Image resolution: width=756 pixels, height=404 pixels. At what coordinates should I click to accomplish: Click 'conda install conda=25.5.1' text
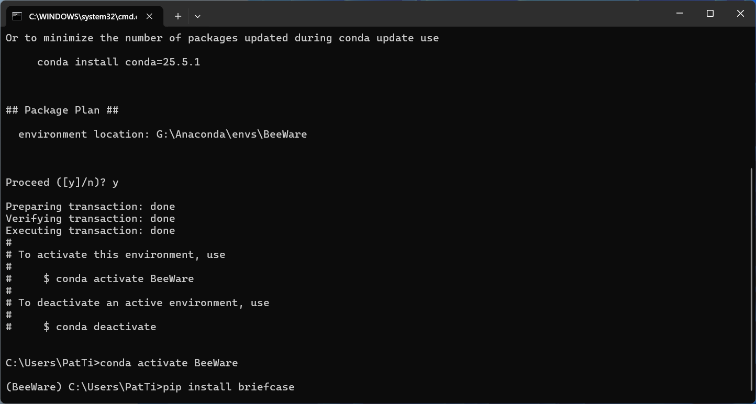point(119,62)
